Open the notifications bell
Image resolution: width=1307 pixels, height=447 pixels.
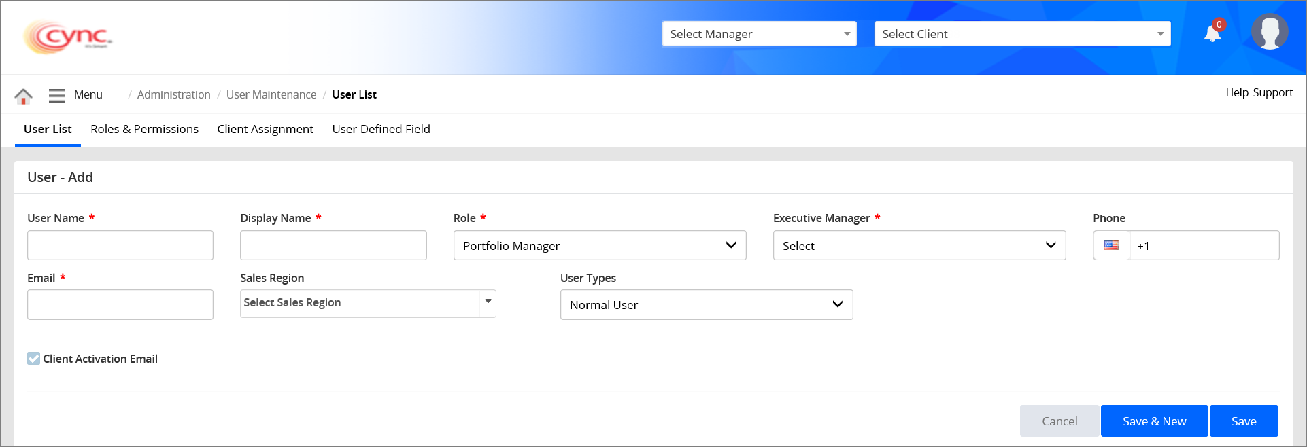pyautogui.click(x=1212, y=33)
